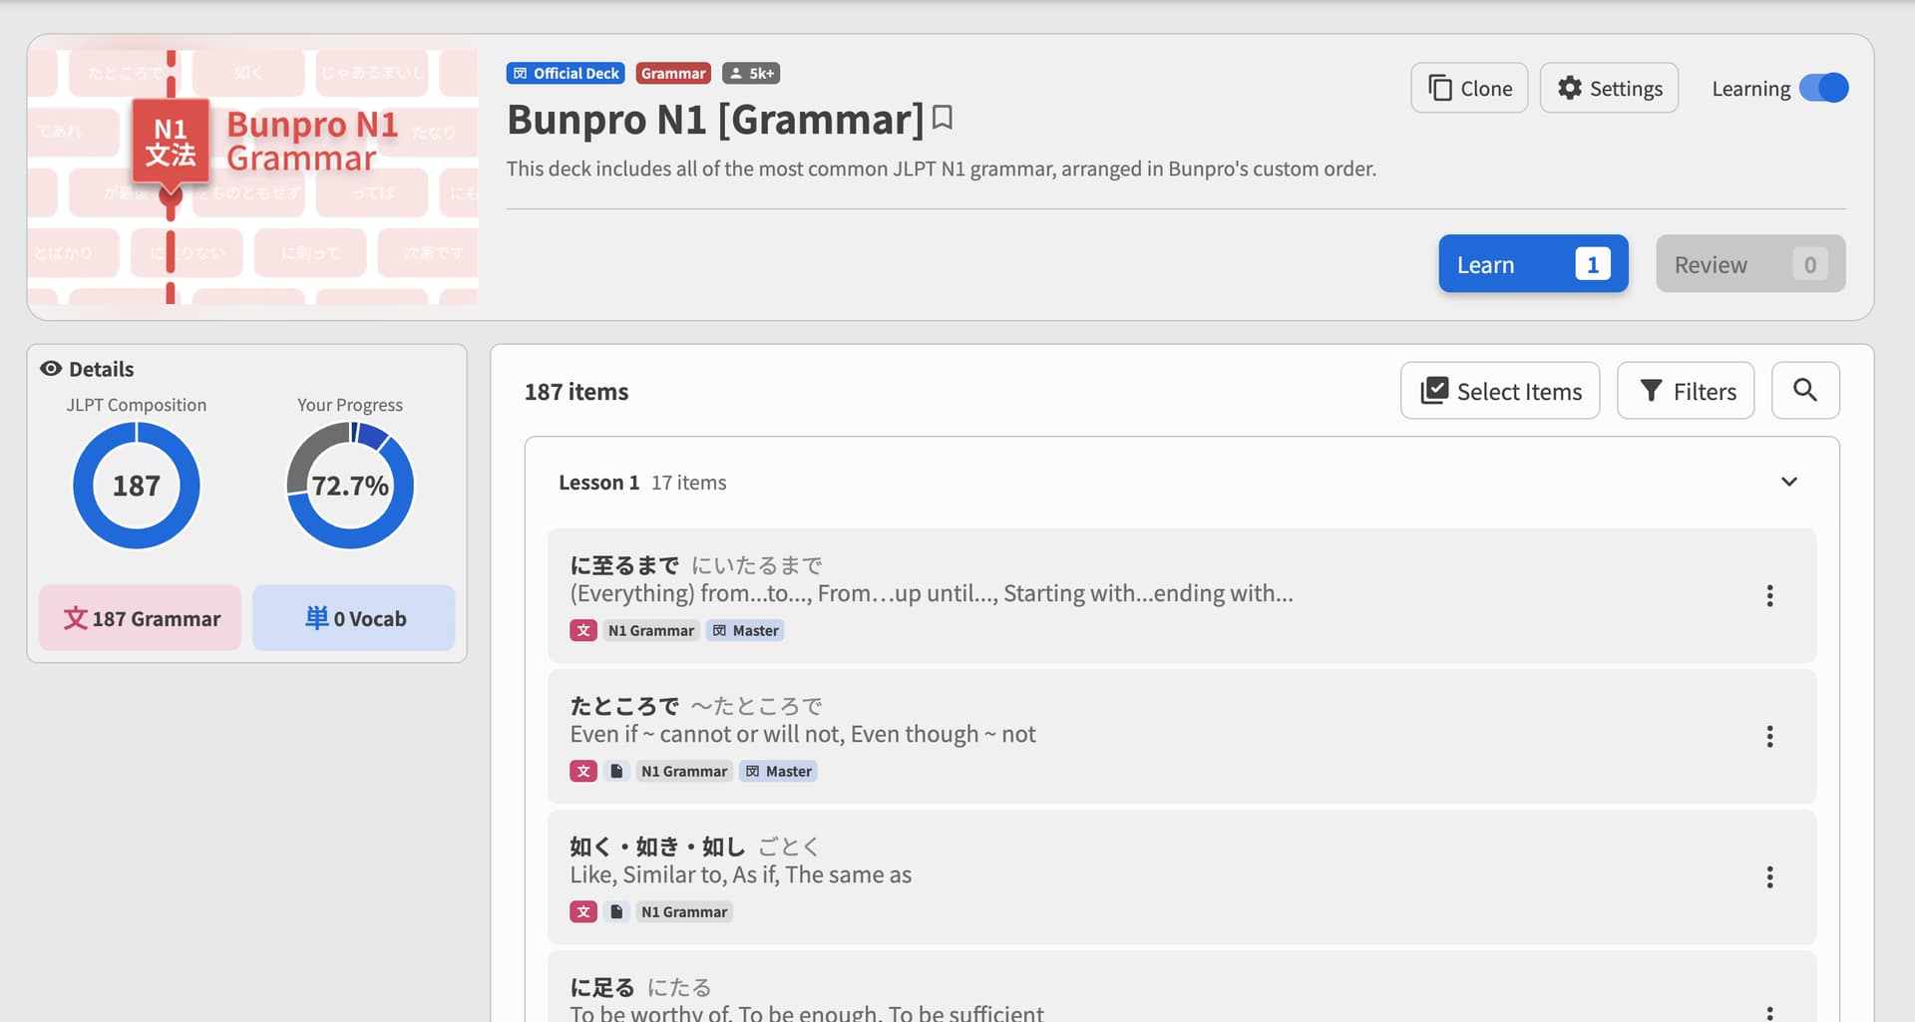1915x1022 pixels.
Task: Open the に至るまで grammar item
Action: pyautogui.click(x=1182, y=595)
